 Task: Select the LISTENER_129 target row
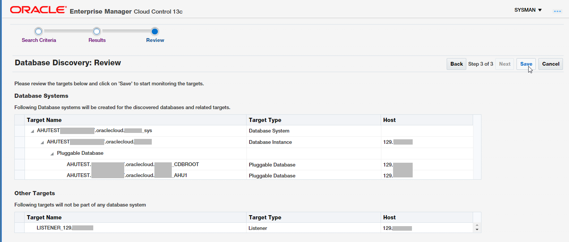(244, 228)
